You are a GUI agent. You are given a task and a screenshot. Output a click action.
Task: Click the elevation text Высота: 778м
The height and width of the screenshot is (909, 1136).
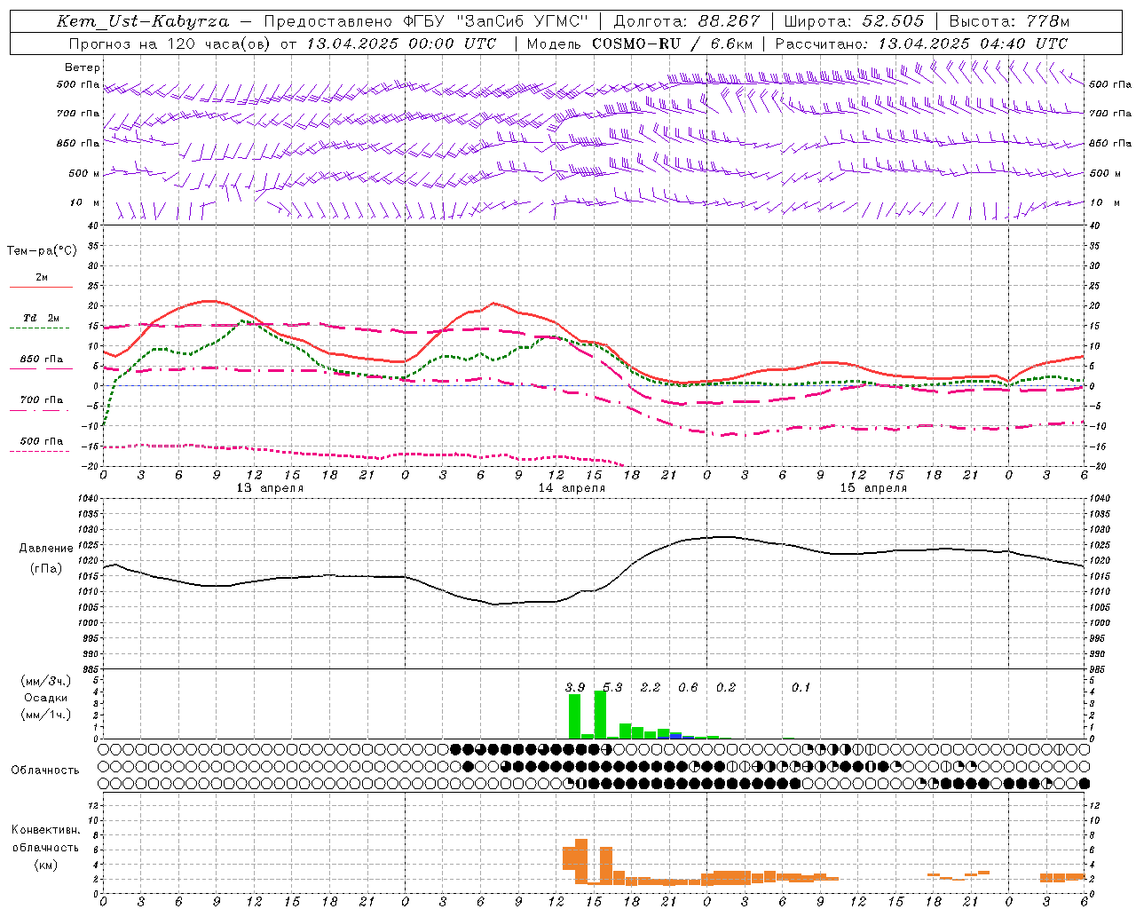[x=1009, y=21]
